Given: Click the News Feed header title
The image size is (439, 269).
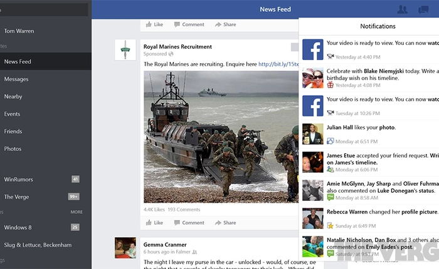Looking at the screenshot, I should tap(275, 9).
